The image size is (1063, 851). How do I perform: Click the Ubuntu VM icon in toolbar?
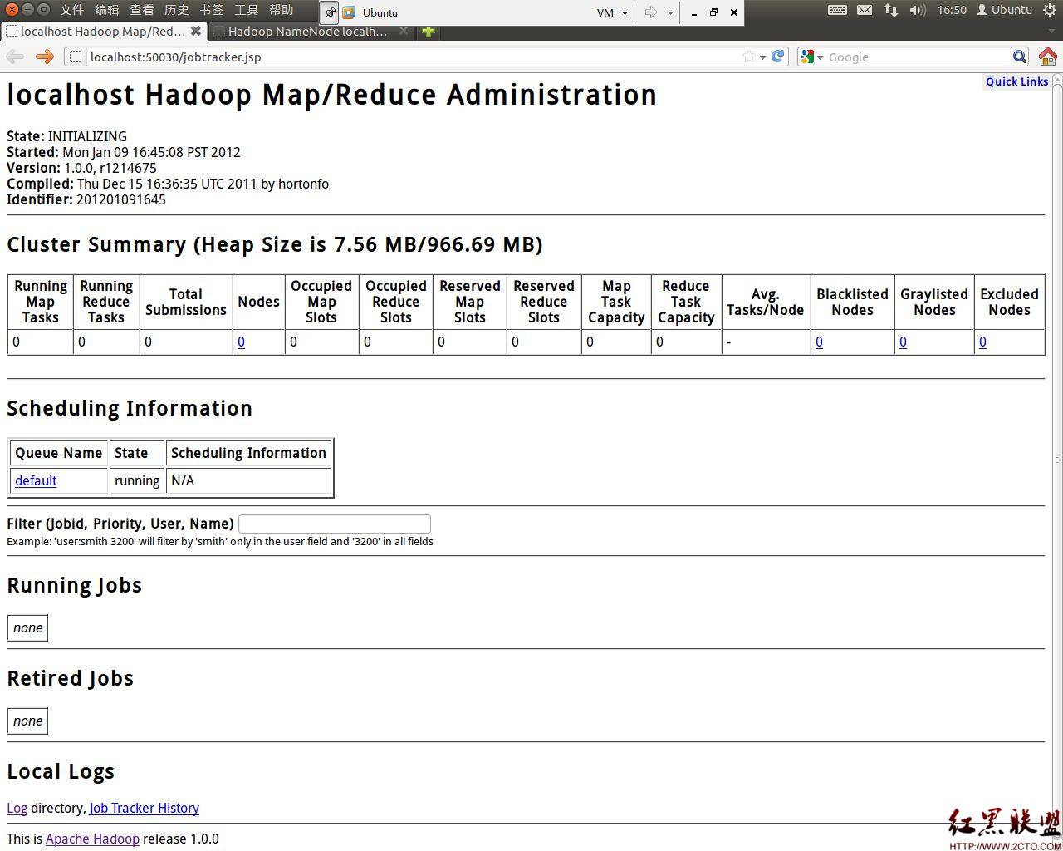(x=350, y=12)
